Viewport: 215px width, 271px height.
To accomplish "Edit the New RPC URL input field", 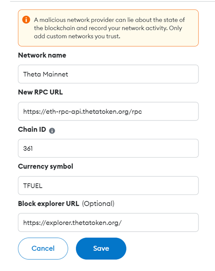I will coord(108,111).
